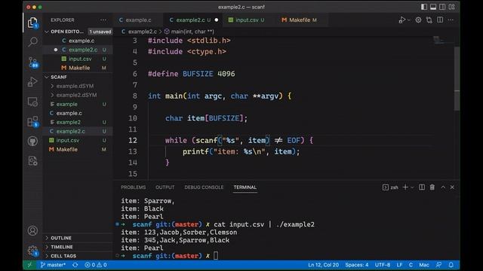Switch to the Terminal panel tab

click(x=245, y=187)
